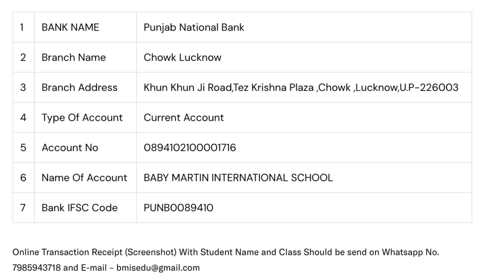Click the Bank IFSC Code label

79,207
